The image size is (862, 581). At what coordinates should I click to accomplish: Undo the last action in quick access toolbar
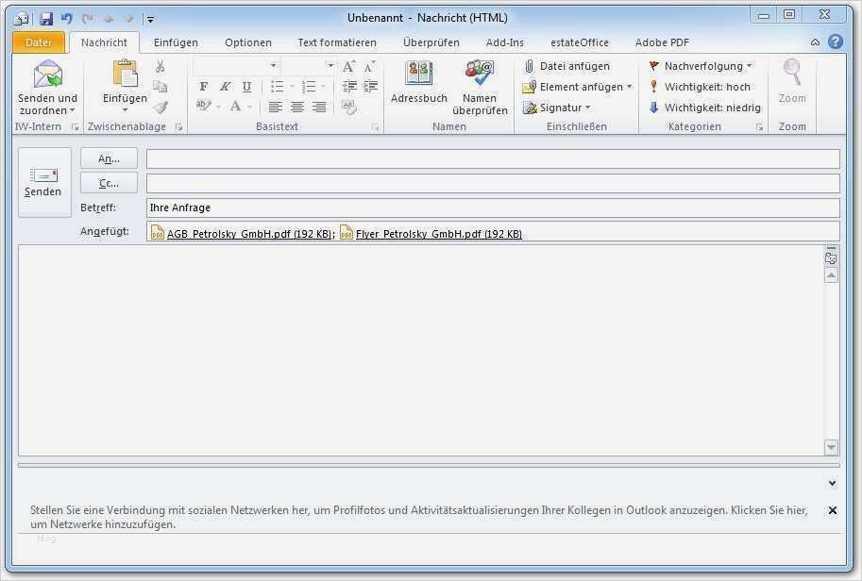click(66, 19)
